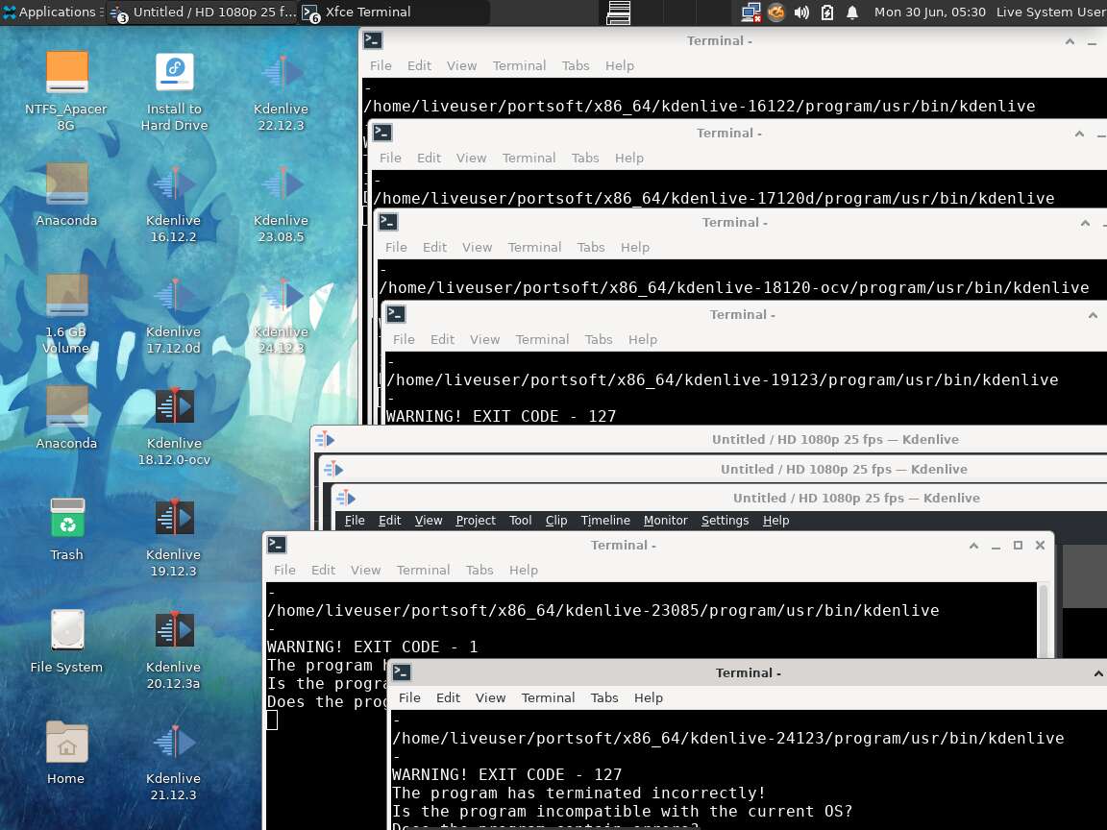Click Kdenlive logo icon in frontmost Kdenlive titlebar
The image size is (1107, 830).
click(346, 498)
